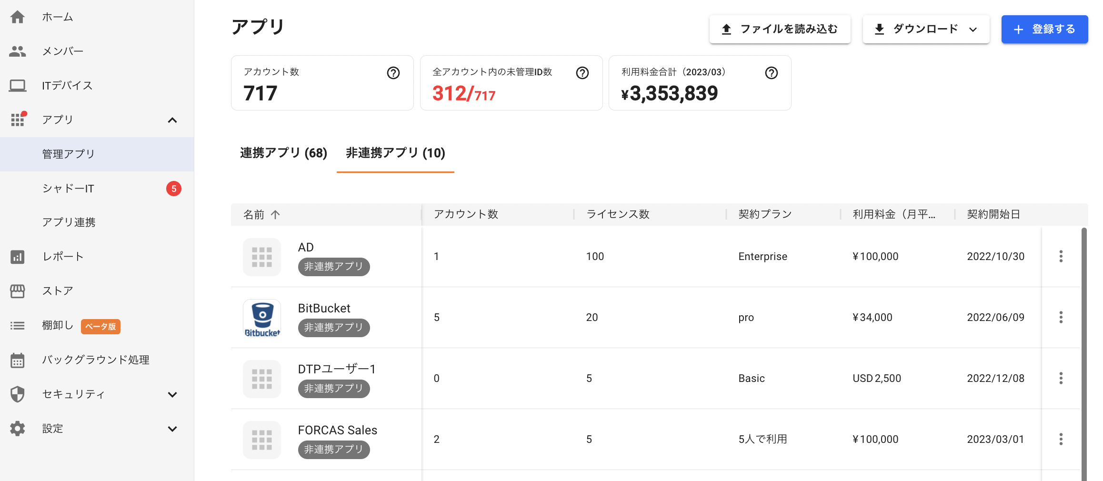Click the Home icon in sidebar
Viewport: 1103px width, 481px height.
click(18, 17)
